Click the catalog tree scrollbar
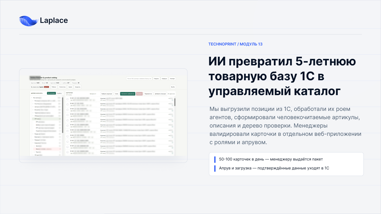Screen dimensions: 381x214 [x=63, y=115]
